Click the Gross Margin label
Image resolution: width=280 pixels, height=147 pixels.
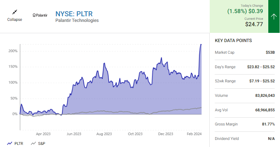pyautogui.click(x=226, y=124)
